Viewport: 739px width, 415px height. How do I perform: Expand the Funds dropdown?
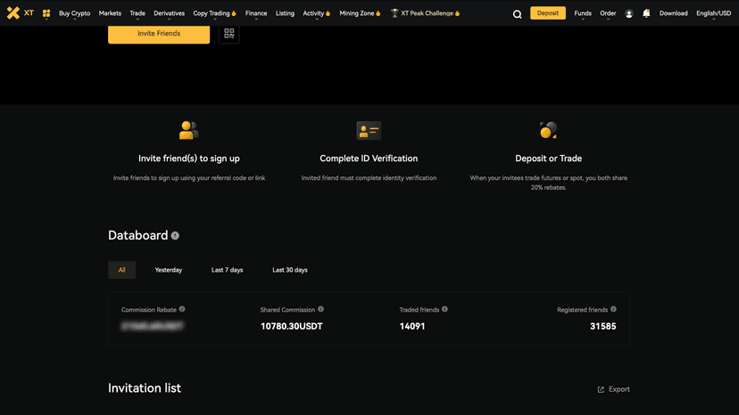click(x=582, y=13)
